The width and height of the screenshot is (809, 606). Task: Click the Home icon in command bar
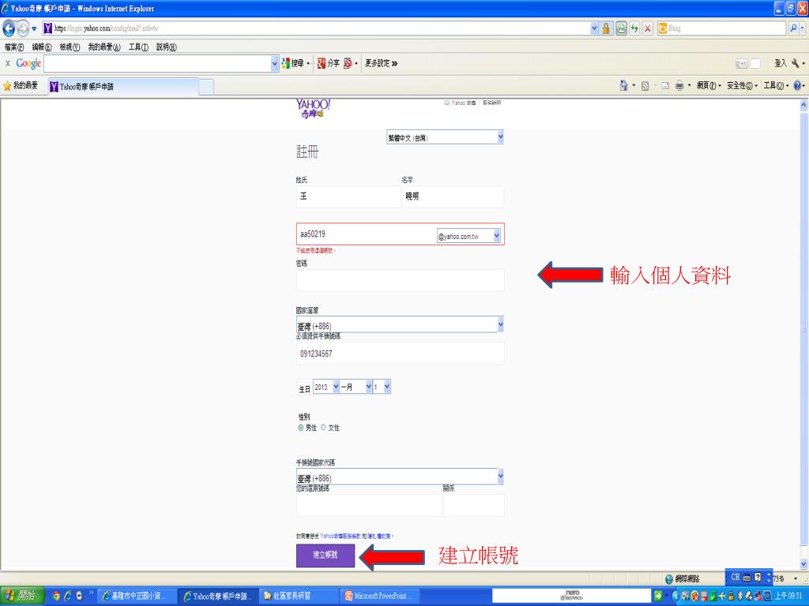(x=624, y=86)
